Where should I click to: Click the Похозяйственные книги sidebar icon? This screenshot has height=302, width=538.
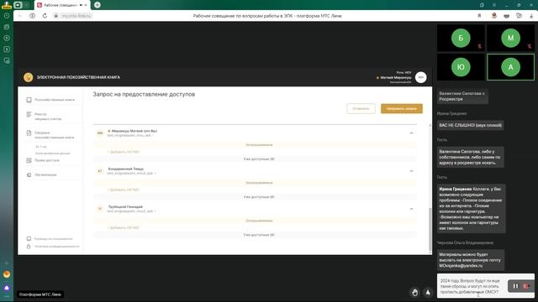29,100
